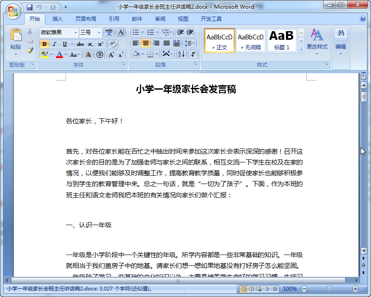Switch to the 页面布局 tab
Viewport: 371px width, 297px height.
point(85,19)
